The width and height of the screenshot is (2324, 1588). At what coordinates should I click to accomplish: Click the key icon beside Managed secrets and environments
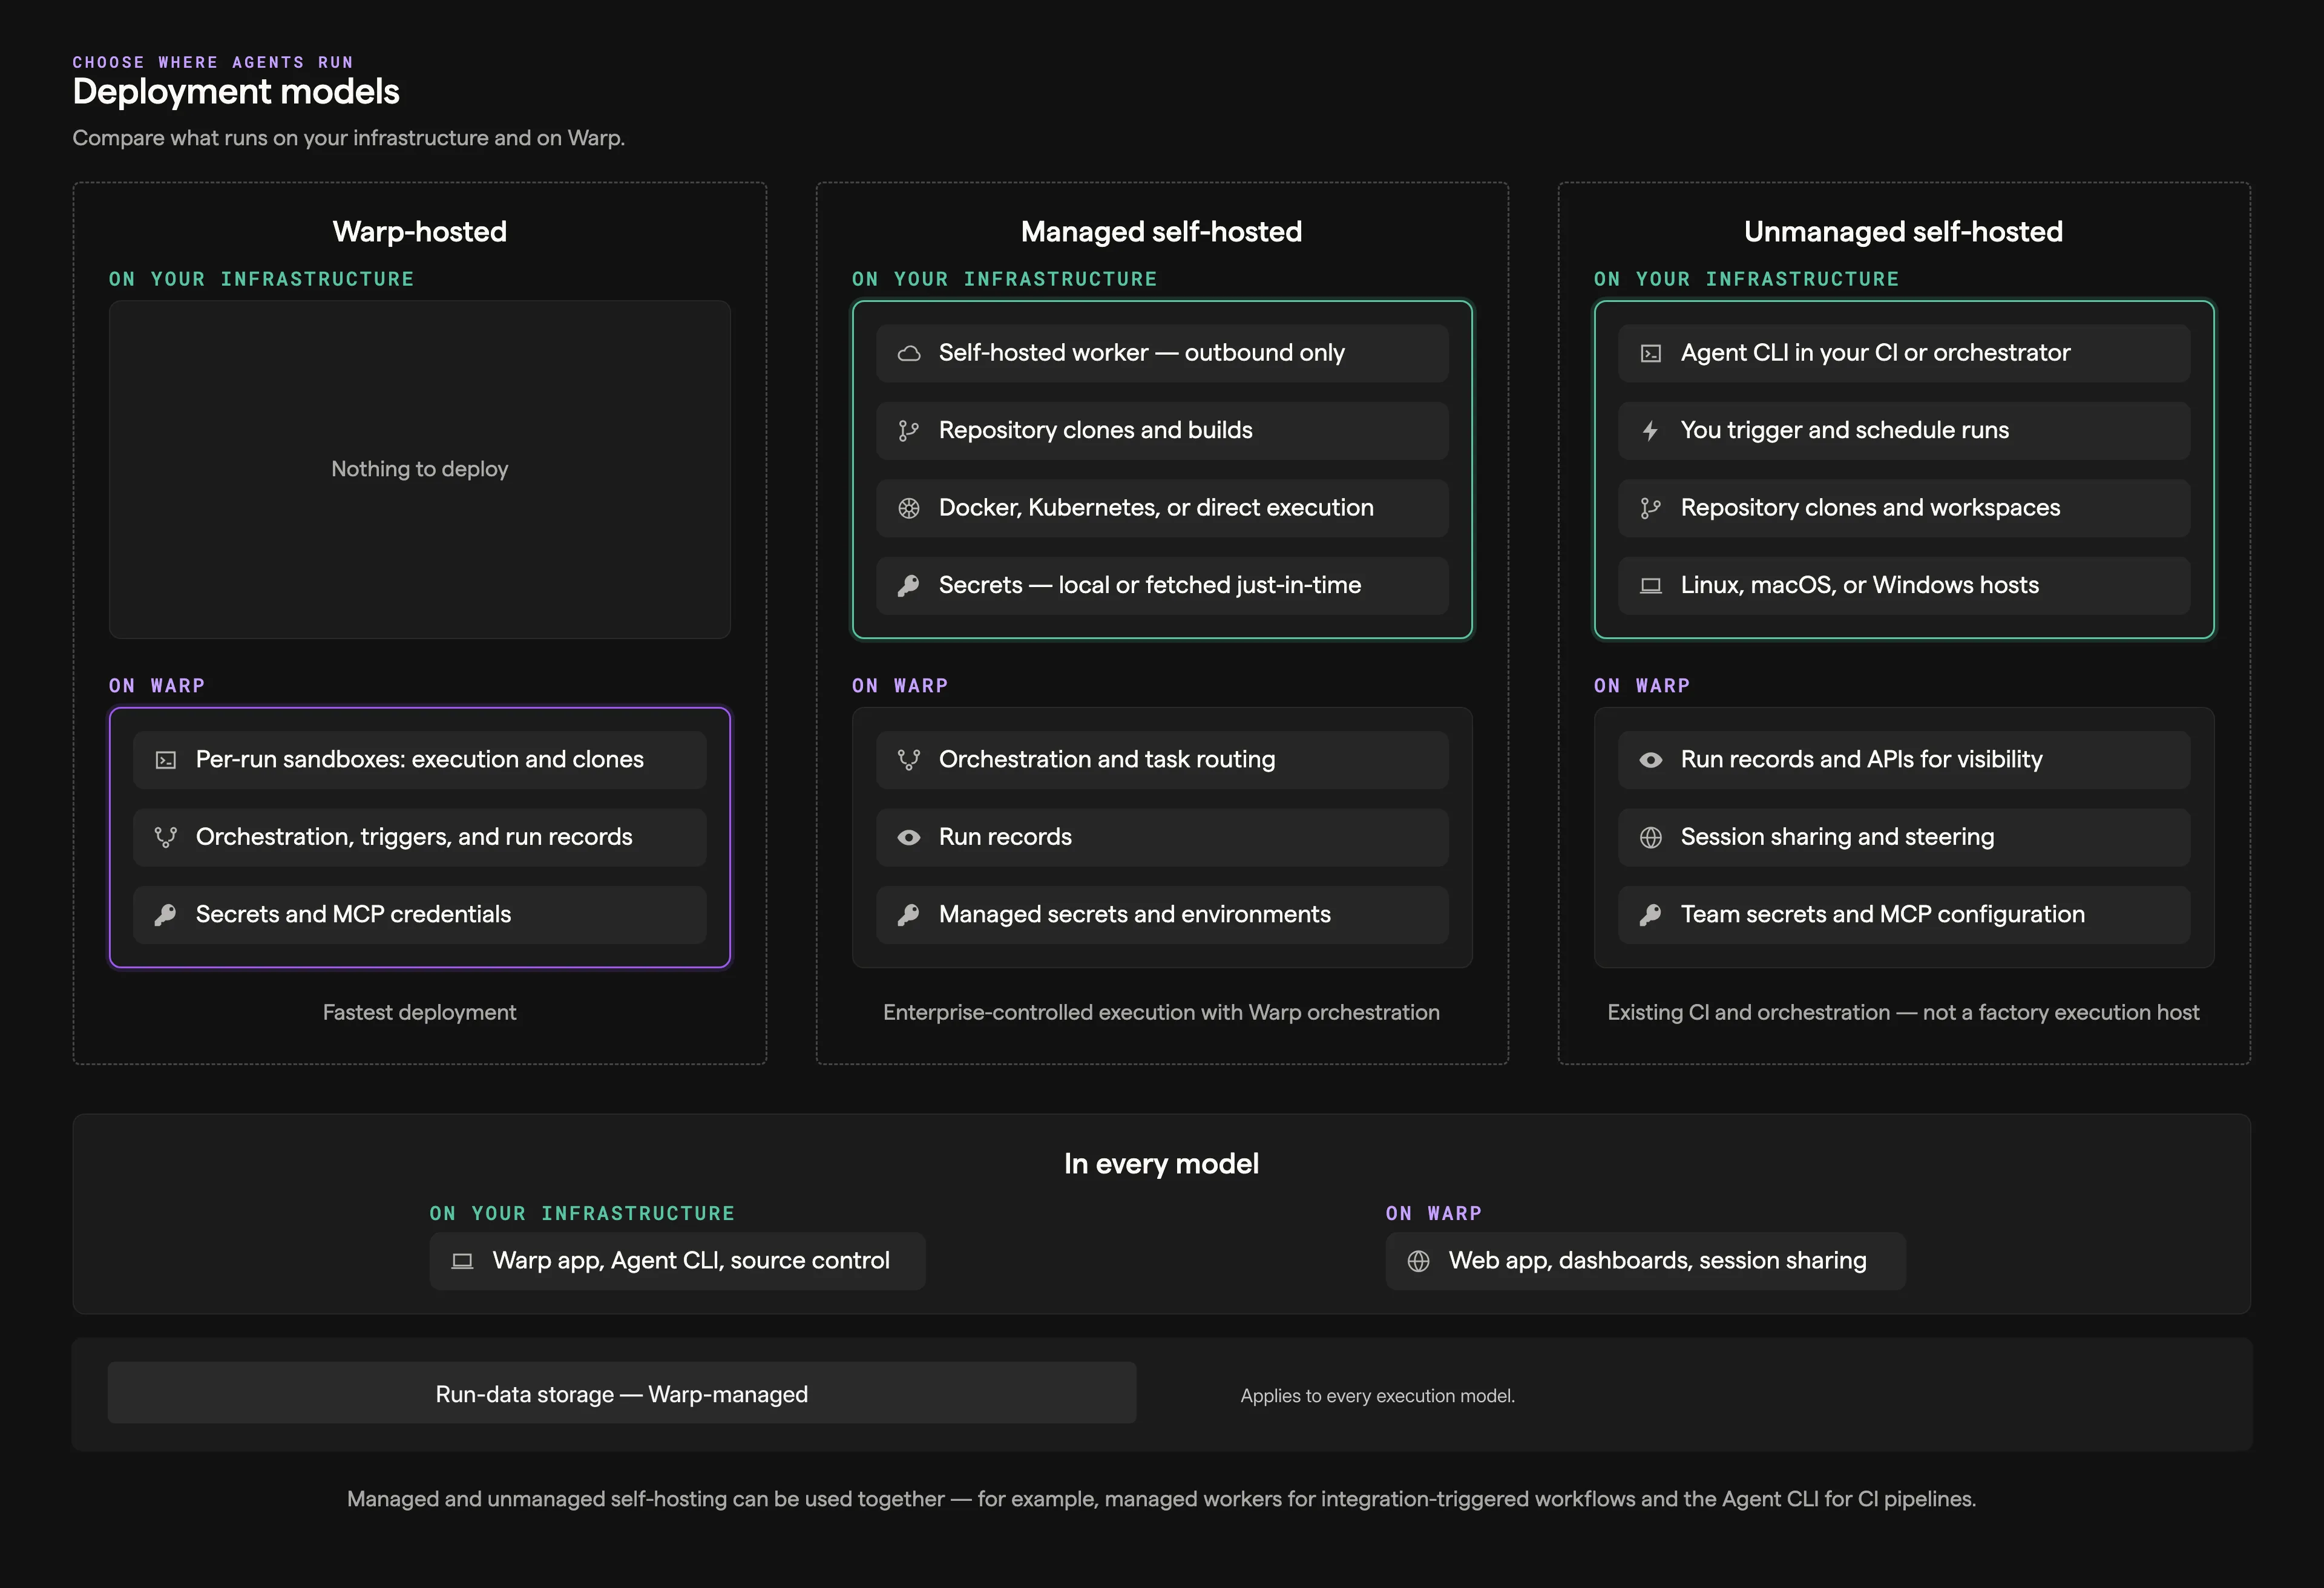point(908,915)
